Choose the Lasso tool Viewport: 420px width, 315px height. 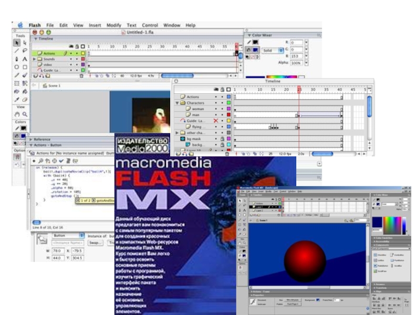pyautogui.click(x=25, y=51)
